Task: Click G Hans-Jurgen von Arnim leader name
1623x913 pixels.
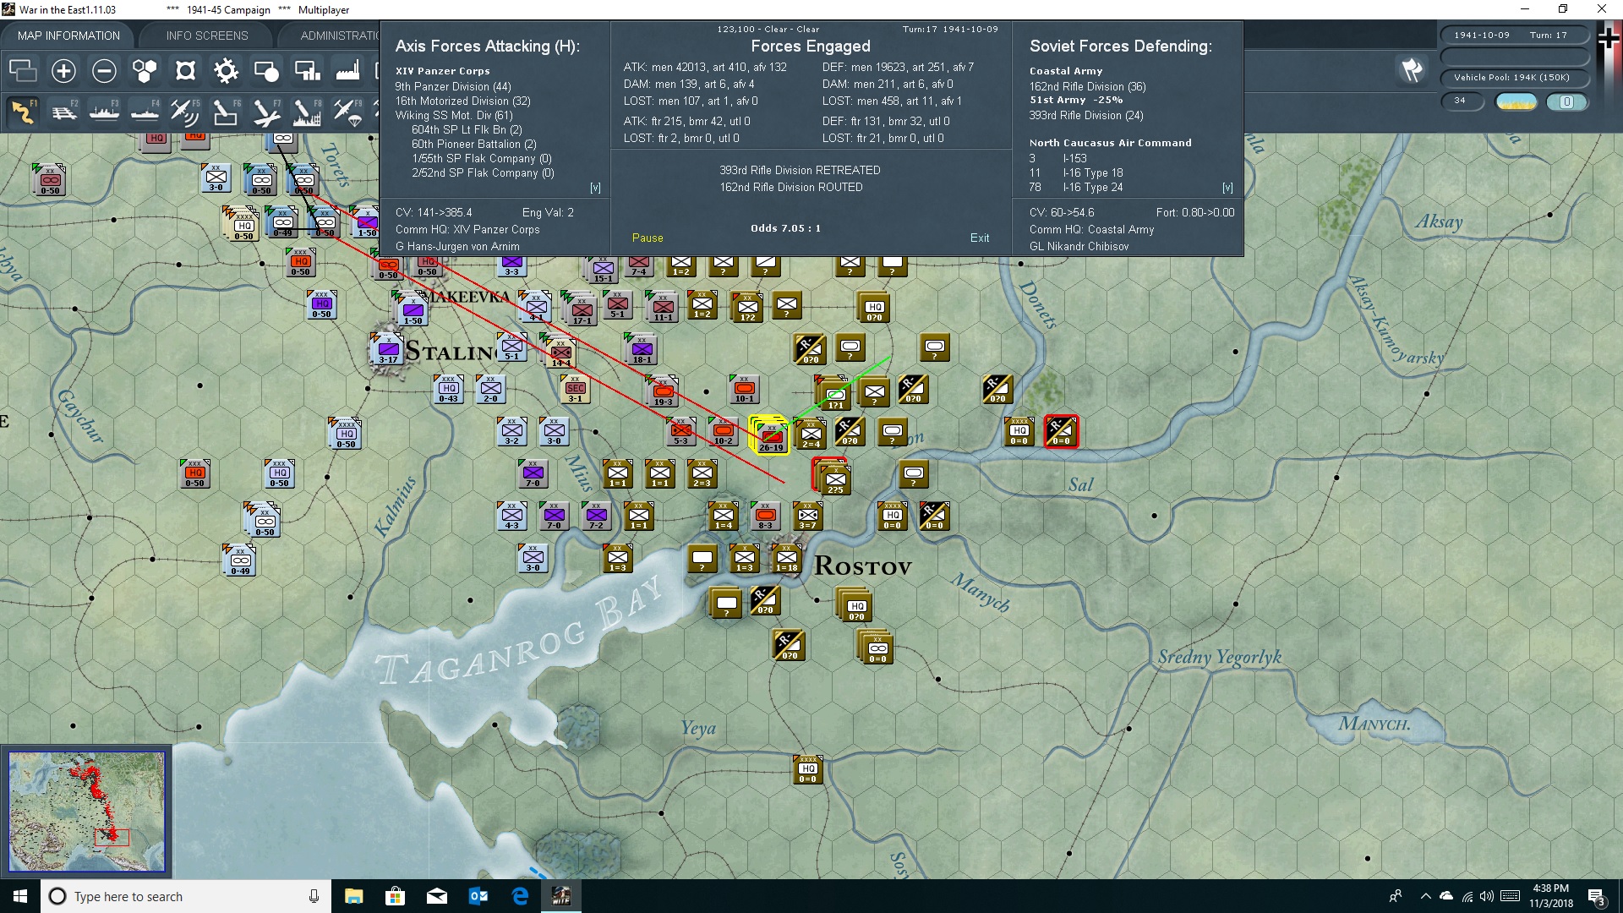Action: (x=457, y=247)
